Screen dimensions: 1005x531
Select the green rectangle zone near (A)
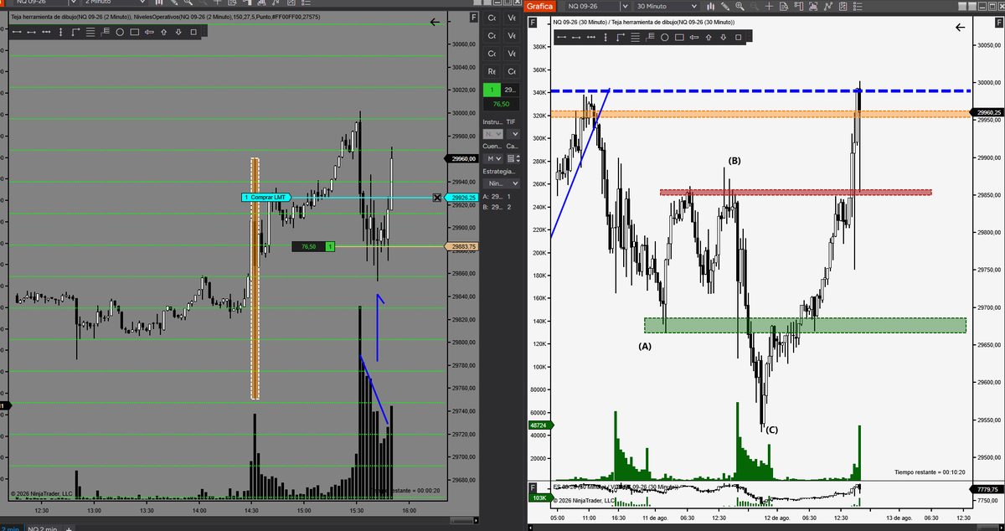click(x=805, y=325)
